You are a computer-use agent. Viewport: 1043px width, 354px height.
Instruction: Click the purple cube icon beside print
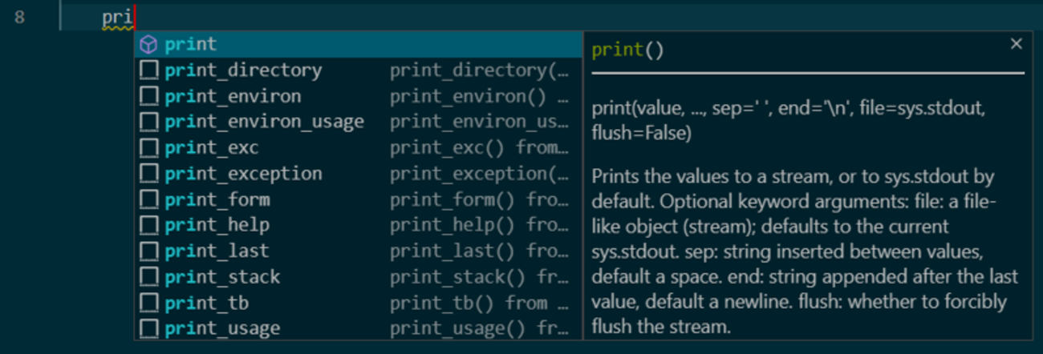click(148, 45)
